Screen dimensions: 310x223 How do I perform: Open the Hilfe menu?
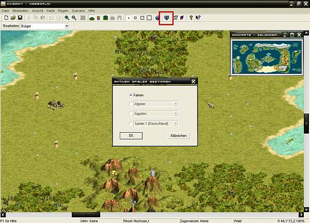pyautogui.click(x=91, y=11)
